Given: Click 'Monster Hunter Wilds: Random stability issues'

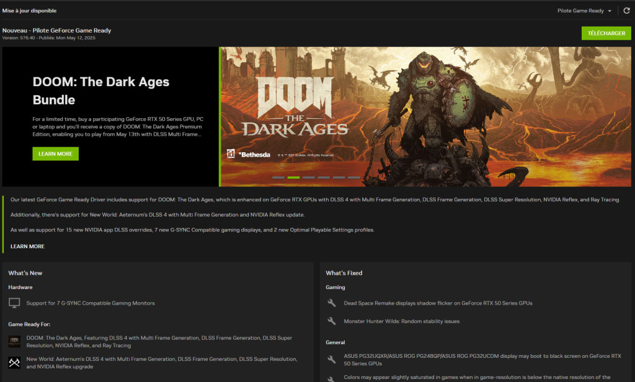Looking at the screenshot, I should (402, 321).
